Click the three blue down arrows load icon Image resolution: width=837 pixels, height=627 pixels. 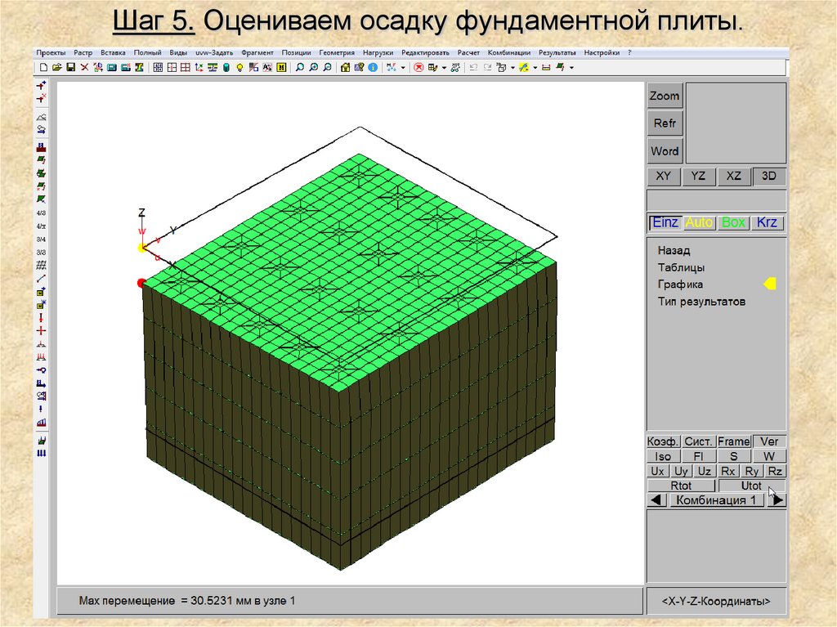pos(41,454)
